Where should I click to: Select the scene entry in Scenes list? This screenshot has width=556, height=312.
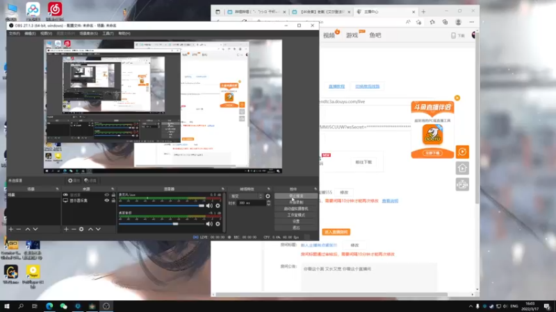pyautogui.click(x=33, y=195)
